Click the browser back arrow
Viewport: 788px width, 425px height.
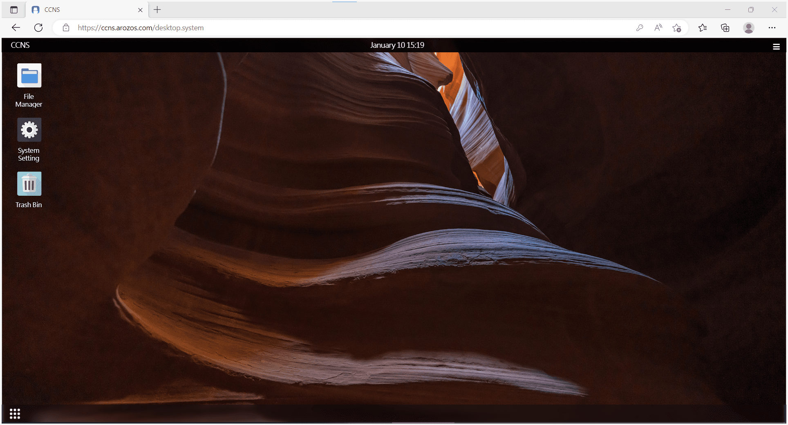(16, 28)
